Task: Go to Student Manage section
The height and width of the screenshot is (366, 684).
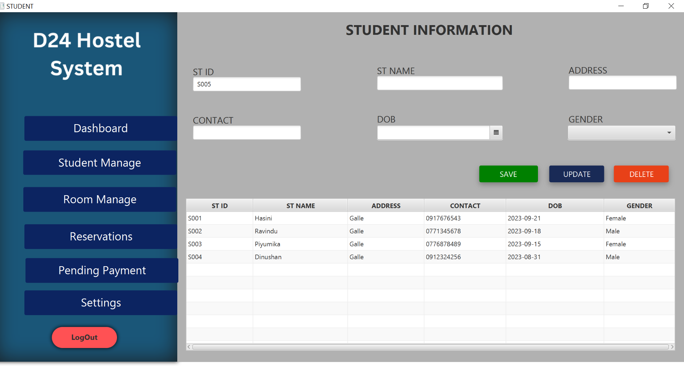Action: coord(100,163)
